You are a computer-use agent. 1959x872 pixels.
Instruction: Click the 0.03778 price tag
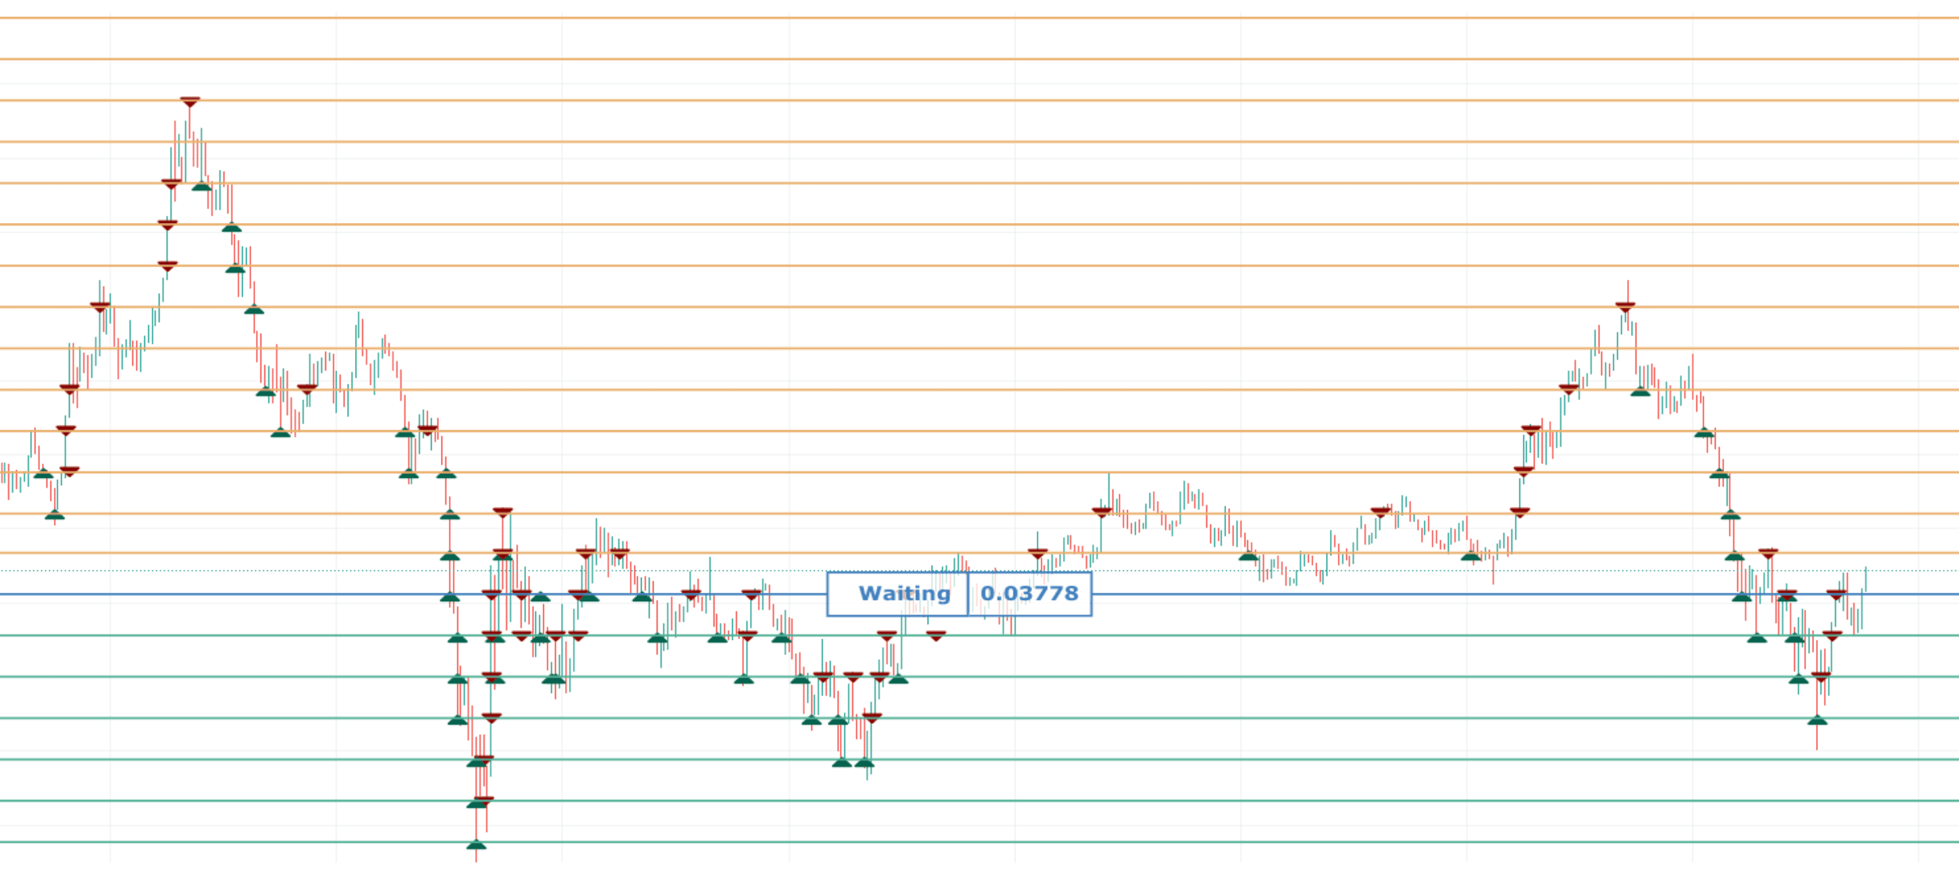tap(1029, 594)
